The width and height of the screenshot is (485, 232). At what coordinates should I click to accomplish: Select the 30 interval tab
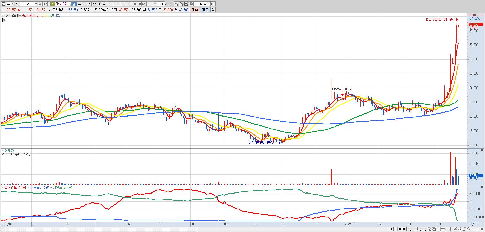tap(134, 4)
